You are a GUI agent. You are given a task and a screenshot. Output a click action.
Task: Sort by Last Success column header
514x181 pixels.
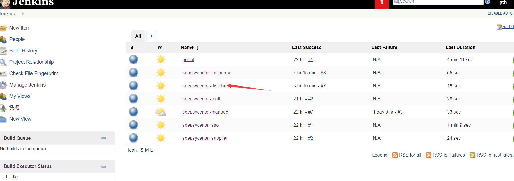click(307, 48)
